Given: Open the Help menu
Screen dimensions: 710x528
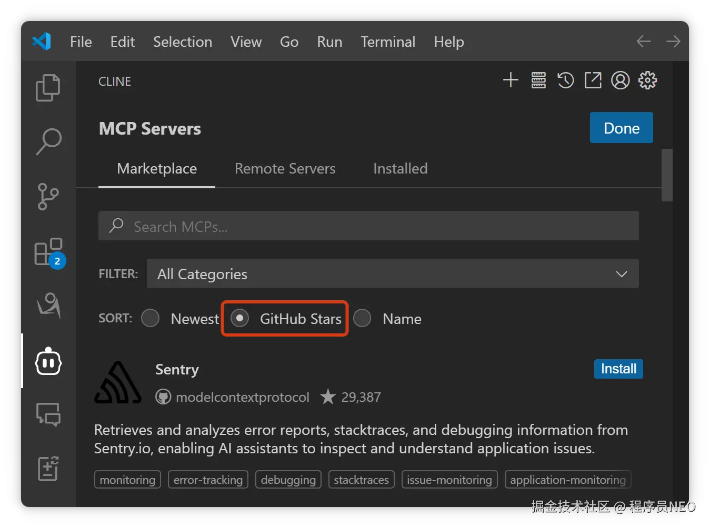Looking at the screenshot, I should (449, 42).
